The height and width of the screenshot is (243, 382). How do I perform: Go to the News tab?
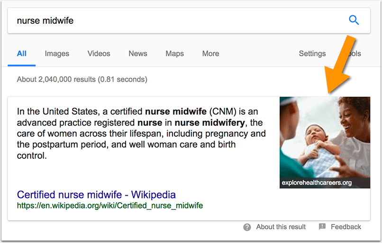(138, 54)
